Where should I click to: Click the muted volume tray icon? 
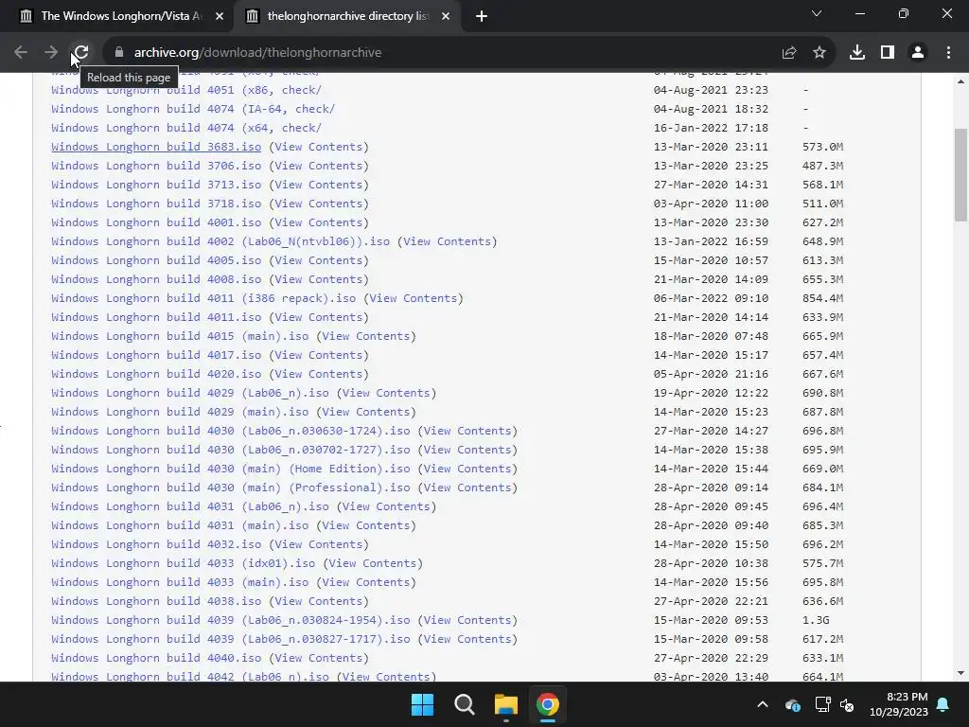tap(847, 704)
